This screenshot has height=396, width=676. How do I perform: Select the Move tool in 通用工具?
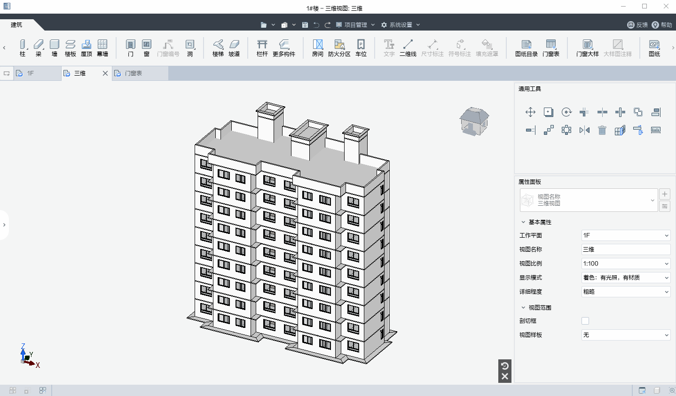click(530, 112)
